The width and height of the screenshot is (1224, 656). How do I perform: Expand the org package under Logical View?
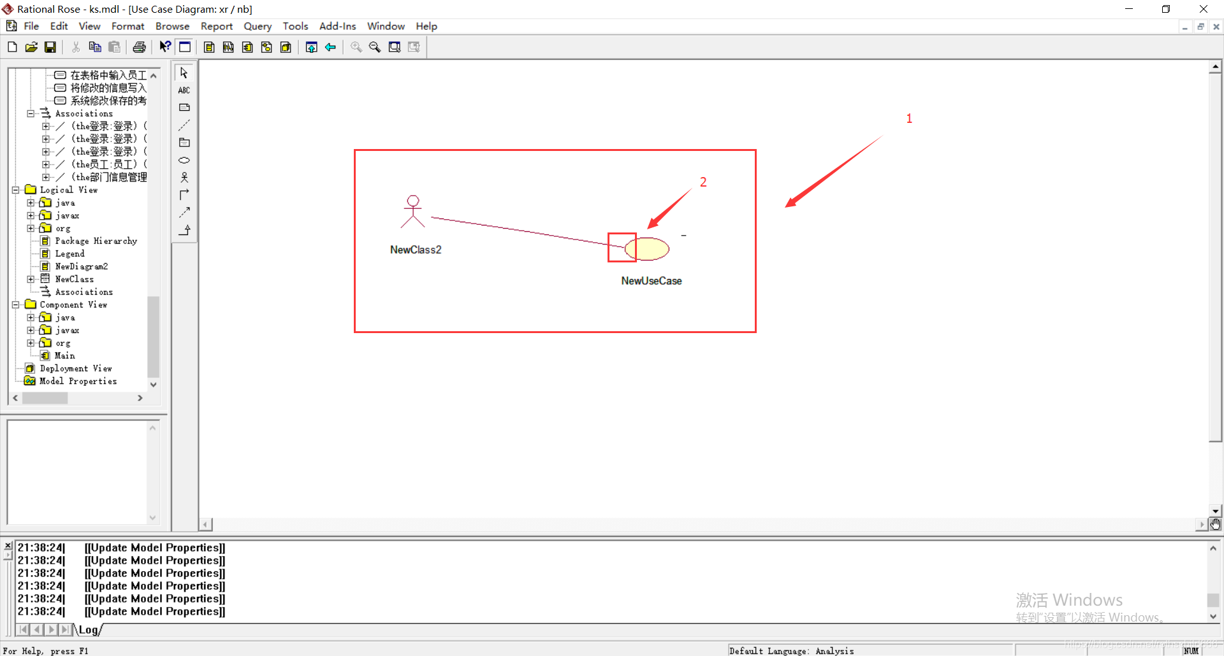point(31,228)
